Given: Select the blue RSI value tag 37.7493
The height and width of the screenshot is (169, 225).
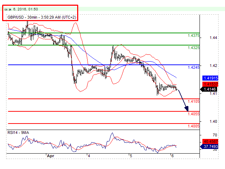Looking at the screenshot, I should click(209, 146).
